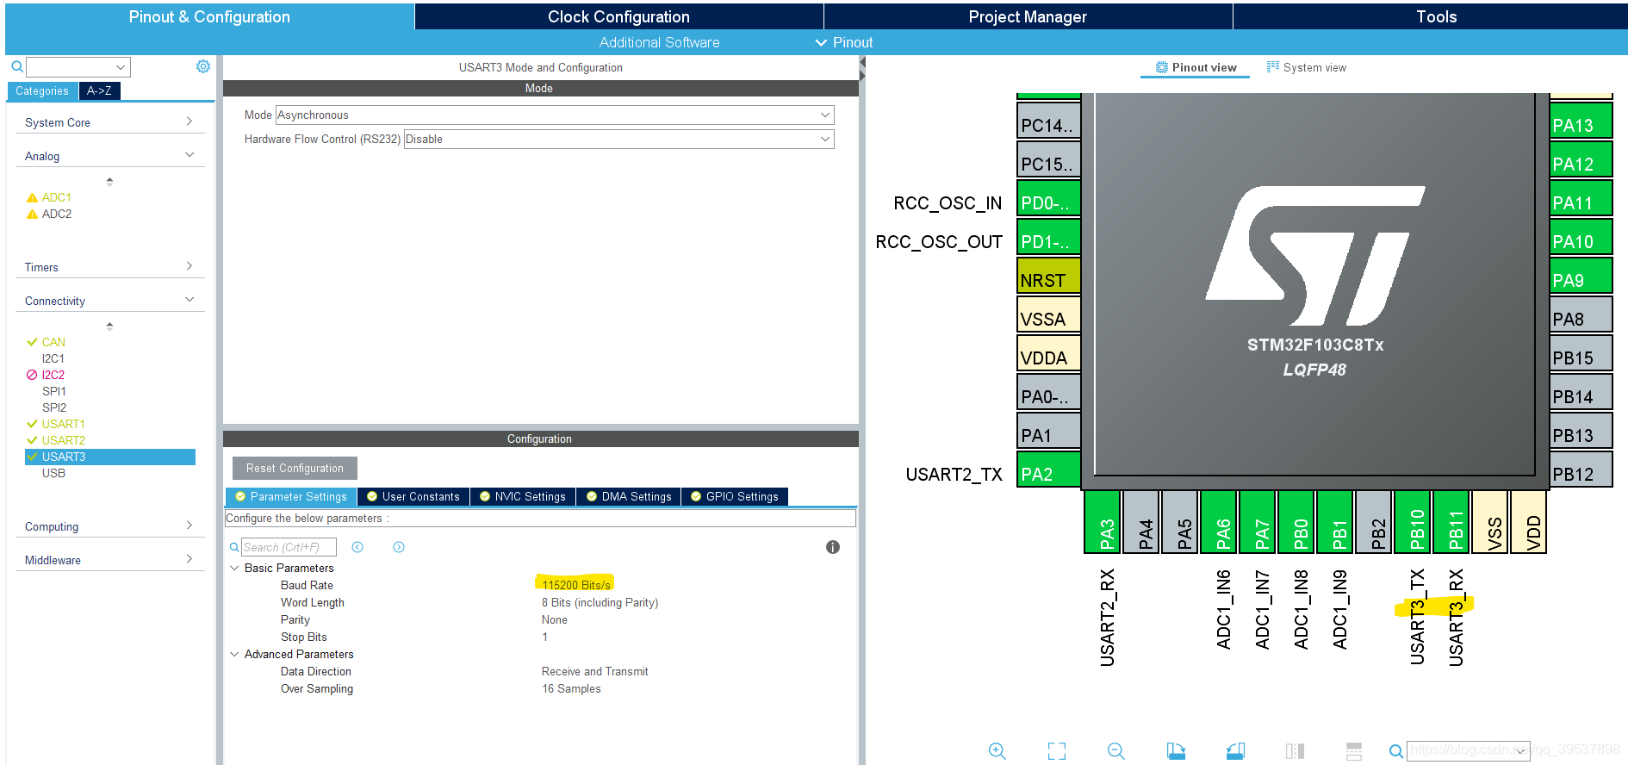The width and height of the screenshot is (1628, 765).
Task: Click the stacked layout icon below pinout
Action: (1354, 750)
